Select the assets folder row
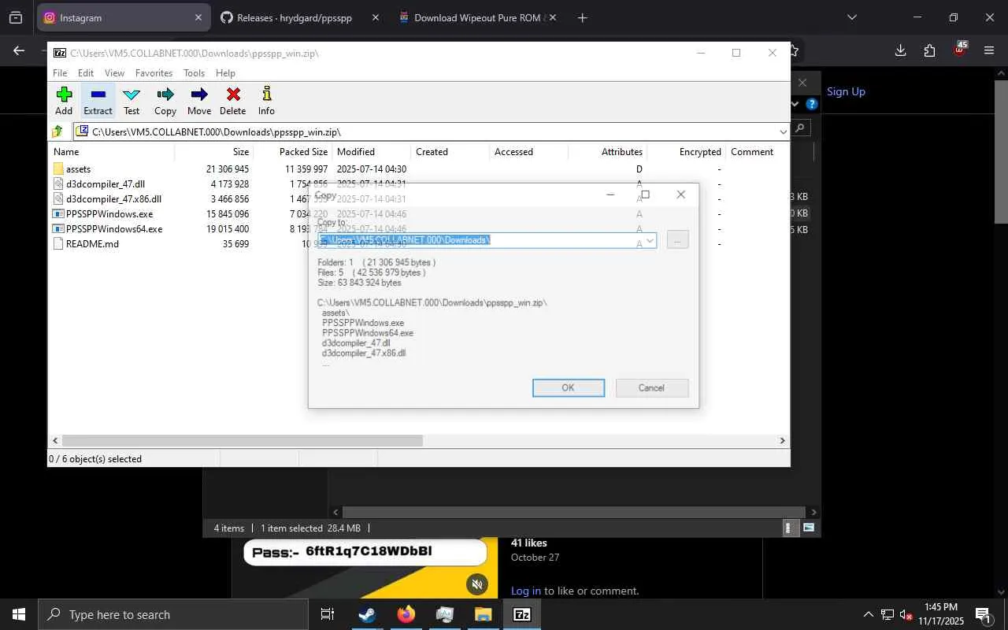The height and width of the screenshot is (630, 1008). click(420, 169)
